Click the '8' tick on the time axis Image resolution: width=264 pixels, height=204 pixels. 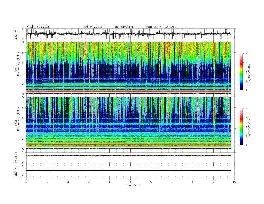[193, 182]
